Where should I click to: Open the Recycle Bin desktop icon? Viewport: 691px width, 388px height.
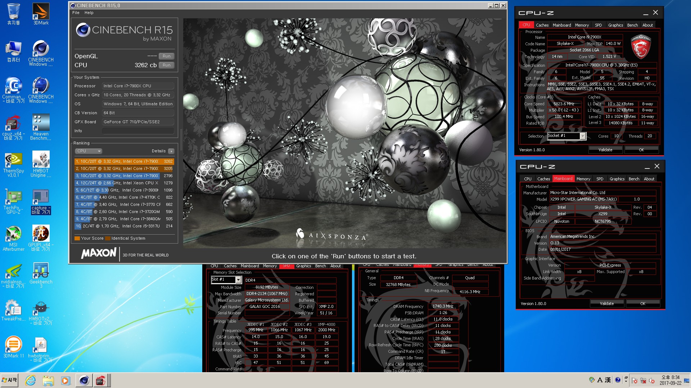(x=14, y=14)
